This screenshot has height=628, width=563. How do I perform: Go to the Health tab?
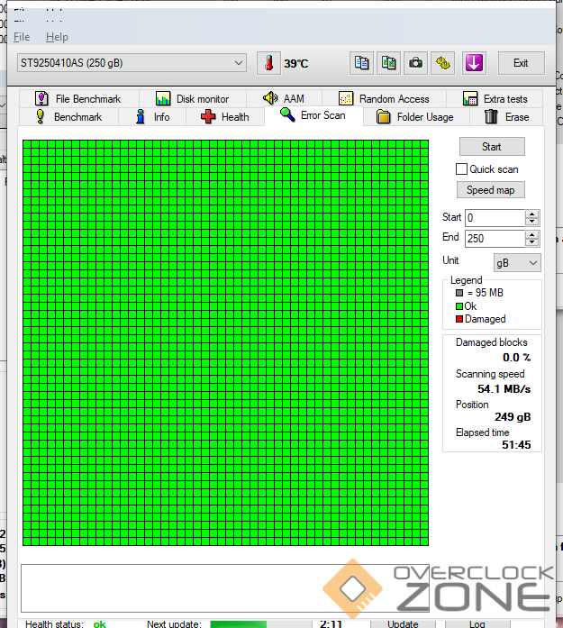pos(224,117)
